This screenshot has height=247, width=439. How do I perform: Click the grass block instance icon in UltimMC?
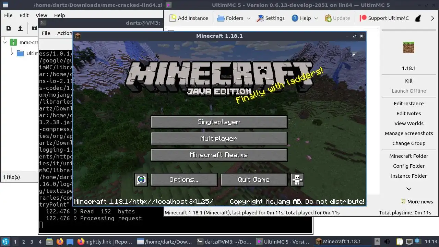pos(408,47)
